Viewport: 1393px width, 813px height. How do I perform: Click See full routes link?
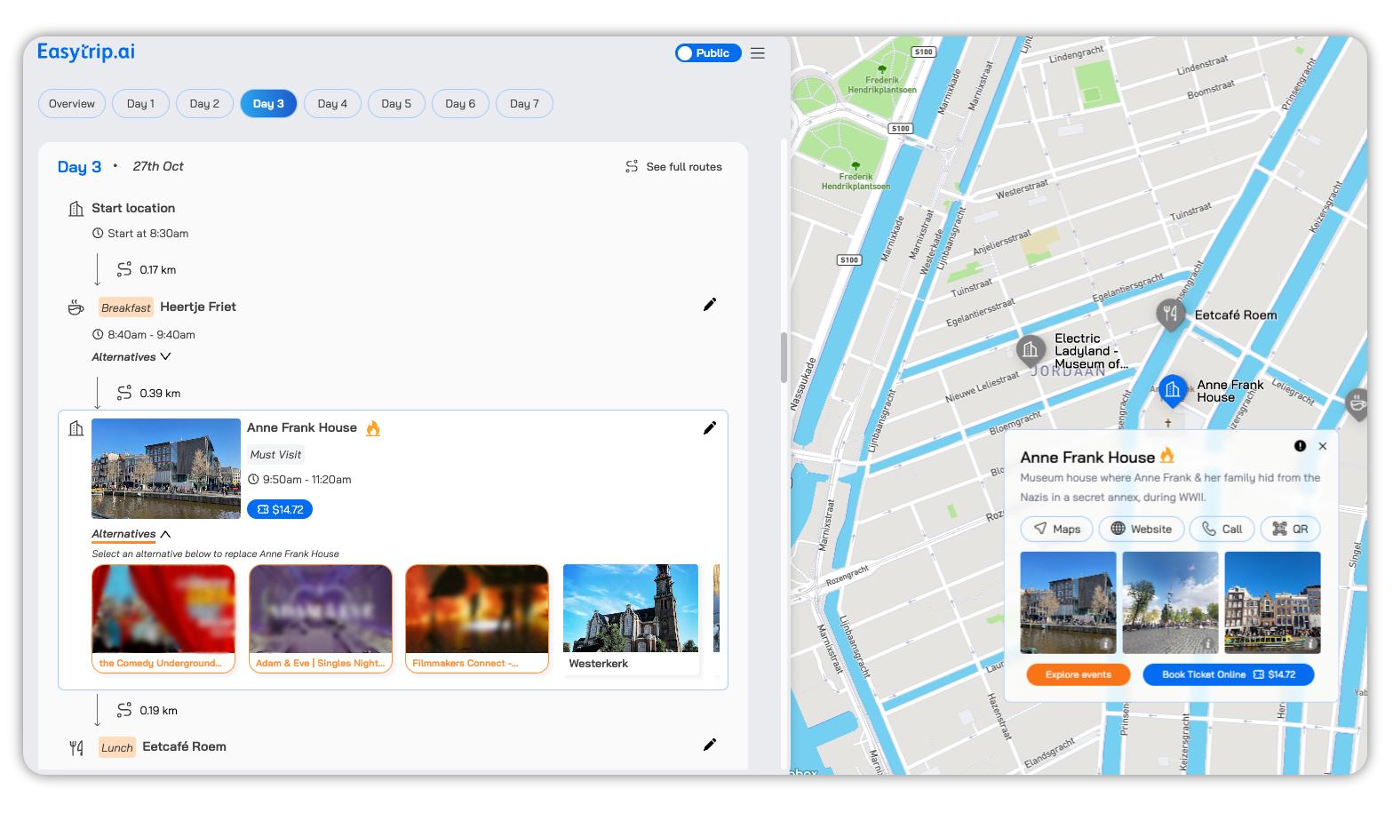tap(673, 167)
